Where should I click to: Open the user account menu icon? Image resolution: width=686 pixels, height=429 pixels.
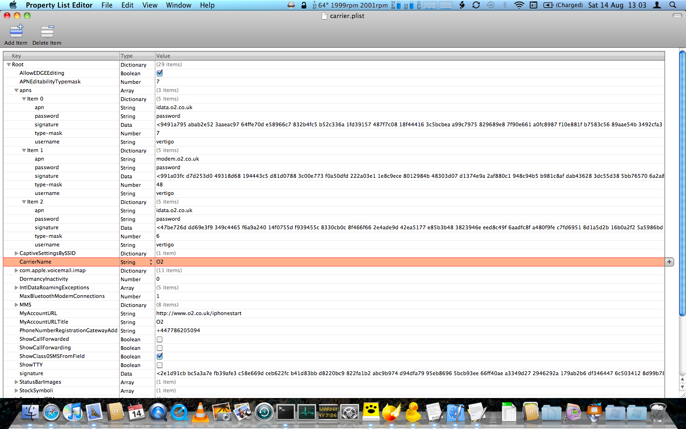pyautogui.click(x=657, y=5)
